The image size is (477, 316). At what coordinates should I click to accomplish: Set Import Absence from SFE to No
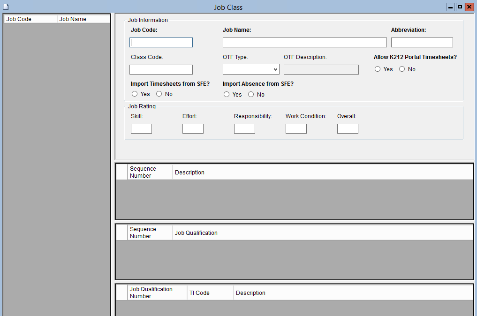click(251, 94)
